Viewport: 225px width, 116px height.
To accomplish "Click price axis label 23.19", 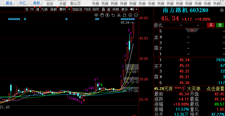I will (144, 99).
